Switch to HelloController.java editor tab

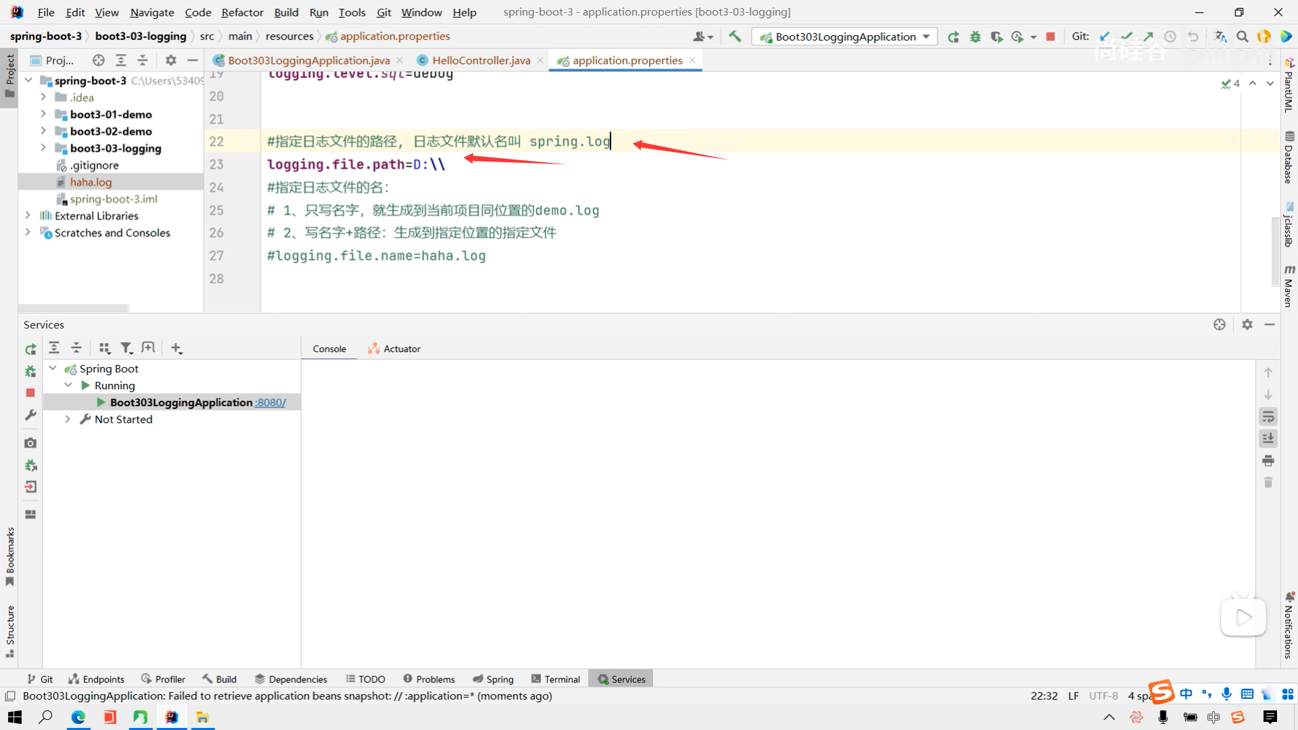click(x=481, y=60)
